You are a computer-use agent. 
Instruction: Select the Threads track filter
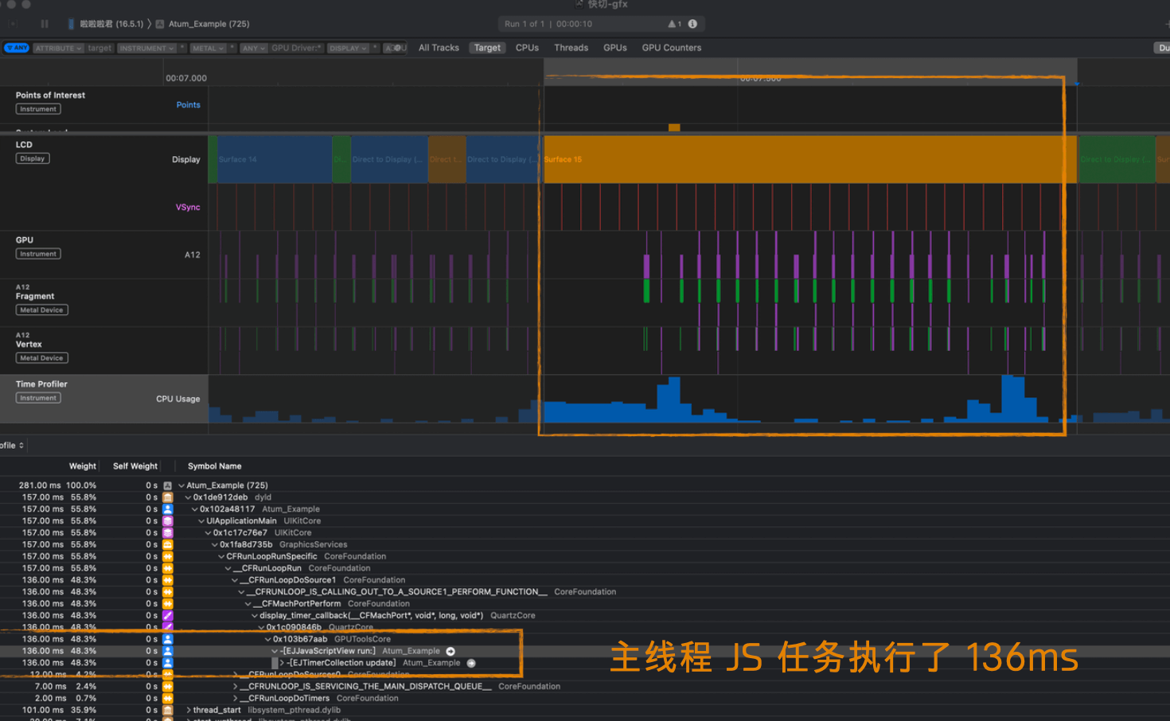(x=571, y=48)
